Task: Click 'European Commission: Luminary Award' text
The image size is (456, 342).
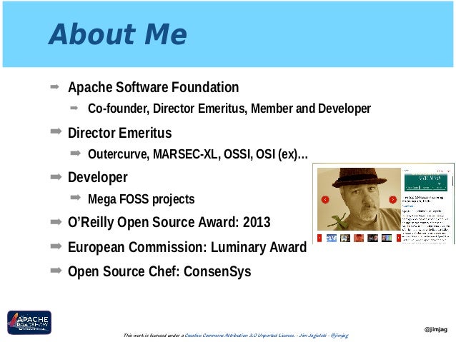Action: coord(187,247)
